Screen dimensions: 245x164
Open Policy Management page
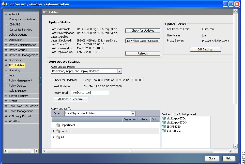[x=21, y=80]
